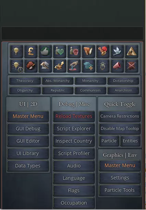146x210 pixels.
Task: Click the green thumbs-up icon
Action: pos(45,52)
